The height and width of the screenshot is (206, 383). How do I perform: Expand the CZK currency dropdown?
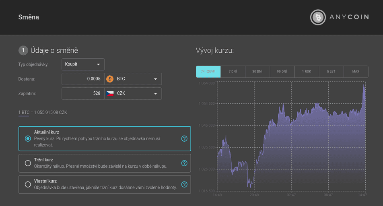tap(133, 94)
